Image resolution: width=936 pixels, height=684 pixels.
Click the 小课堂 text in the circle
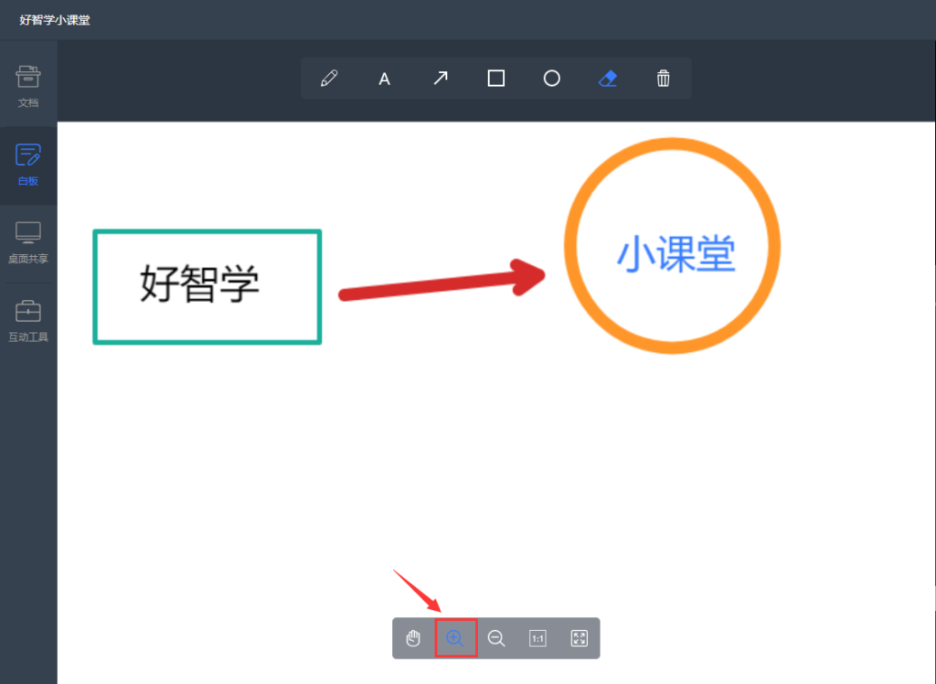675,253
